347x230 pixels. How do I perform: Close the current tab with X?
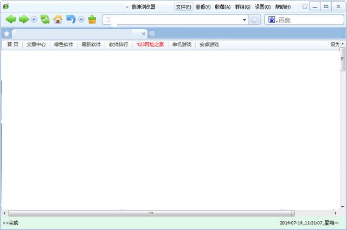pyautogui.click(x=144, y=34)
